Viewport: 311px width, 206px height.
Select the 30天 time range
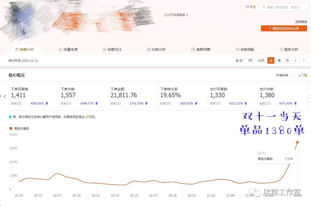click(x=261, y=60)
